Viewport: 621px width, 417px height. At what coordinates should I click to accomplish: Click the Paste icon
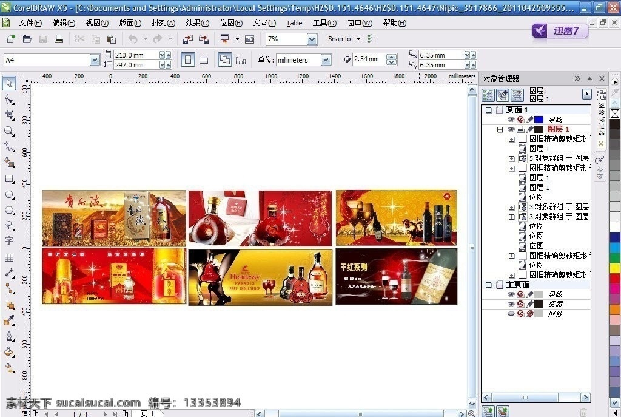click(x=112, y=39)
